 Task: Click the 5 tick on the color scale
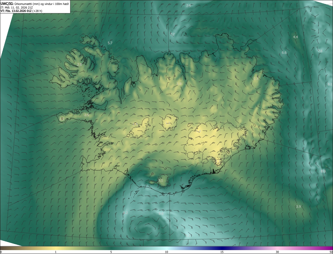[111, 252]
